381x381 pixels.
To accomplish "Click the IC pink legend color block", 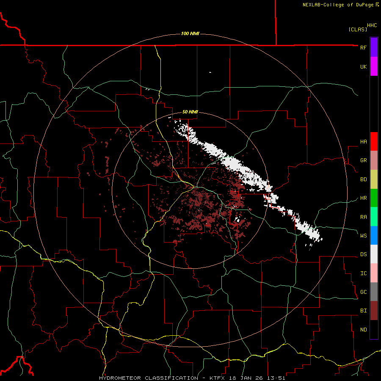I will pyautogui.click(x=374, y=273).
